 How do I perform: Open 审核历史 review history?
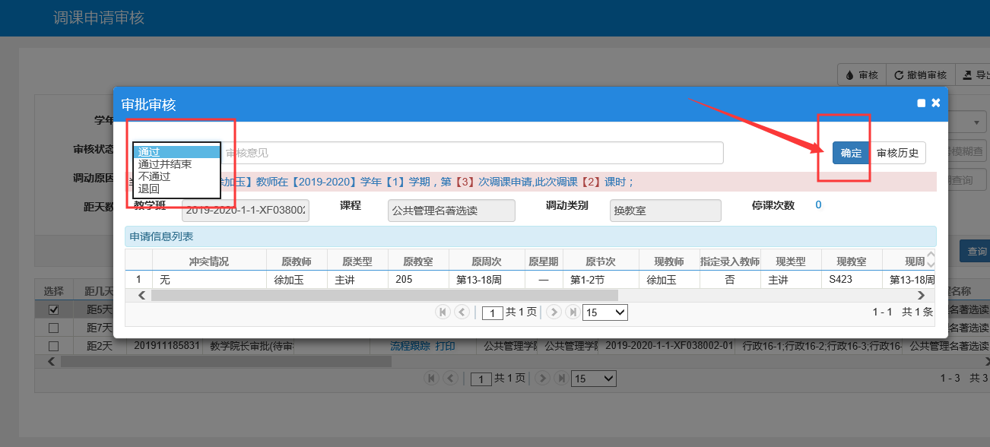pyautogui.click(x=898, y=153)
